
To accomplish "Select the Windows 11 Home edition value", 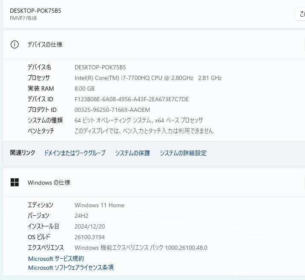I will coord(99,205).
